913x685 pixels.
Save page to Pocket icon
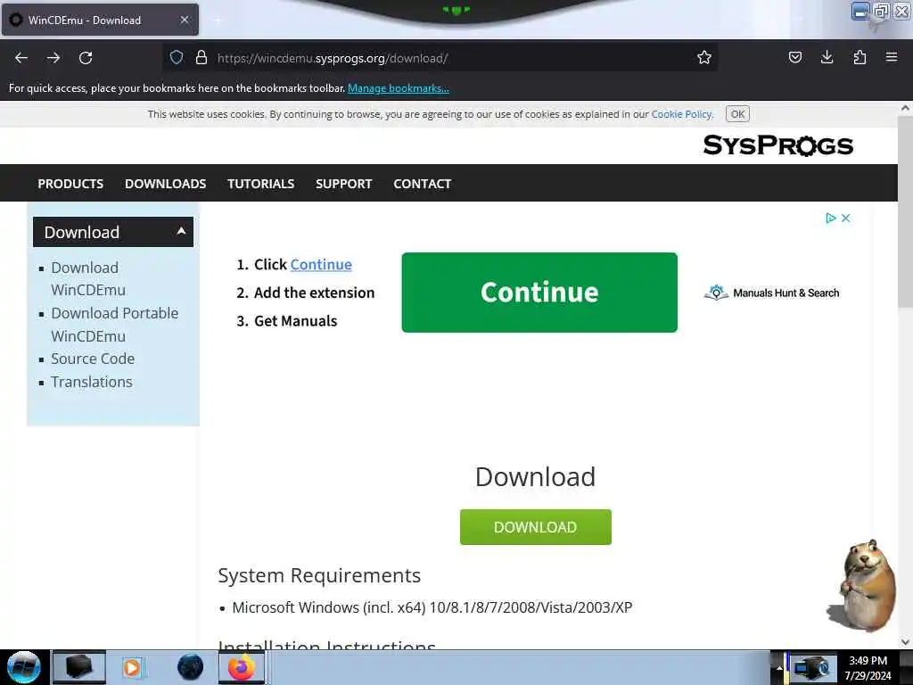[794, 57]
